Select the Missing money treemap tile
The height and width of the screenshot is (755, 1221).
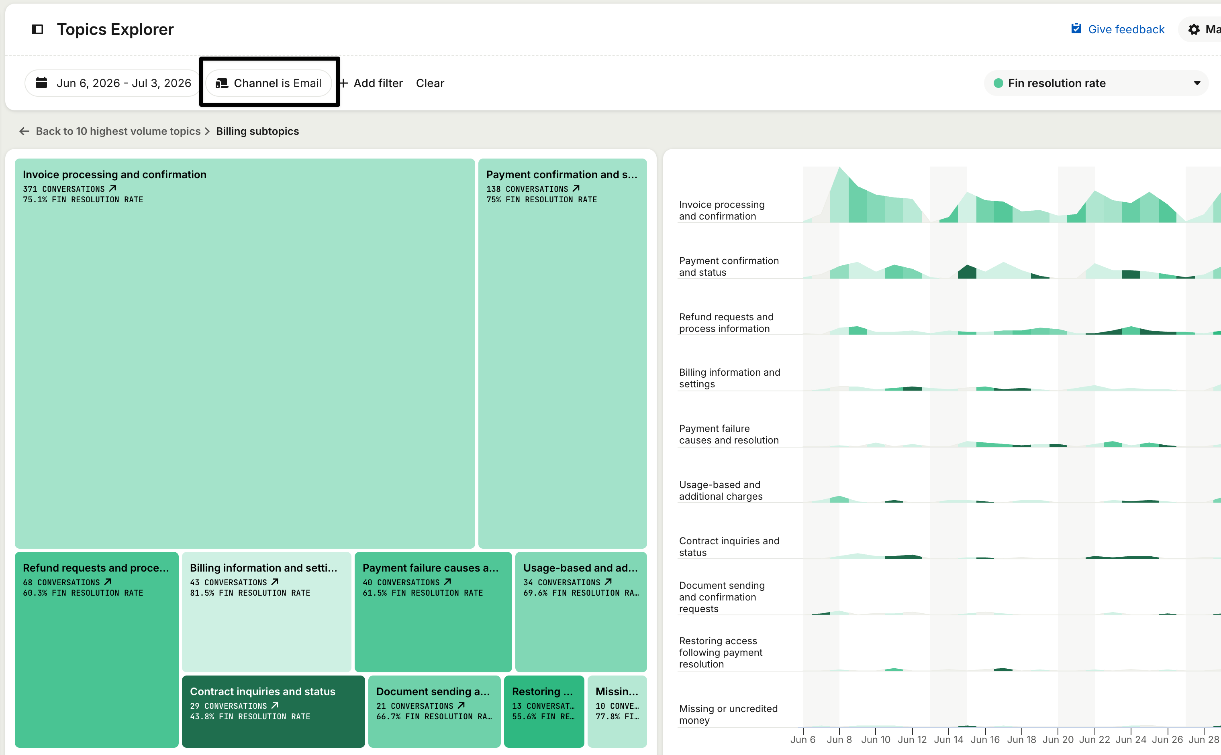point(617,712)
